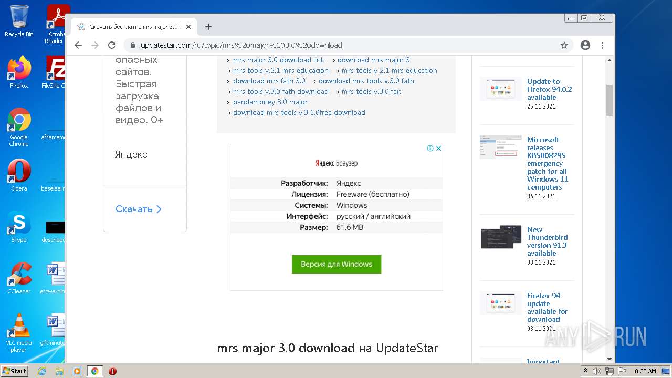Show hidden tray icons arrow
672x378 pixels.
tap(585, 371)
